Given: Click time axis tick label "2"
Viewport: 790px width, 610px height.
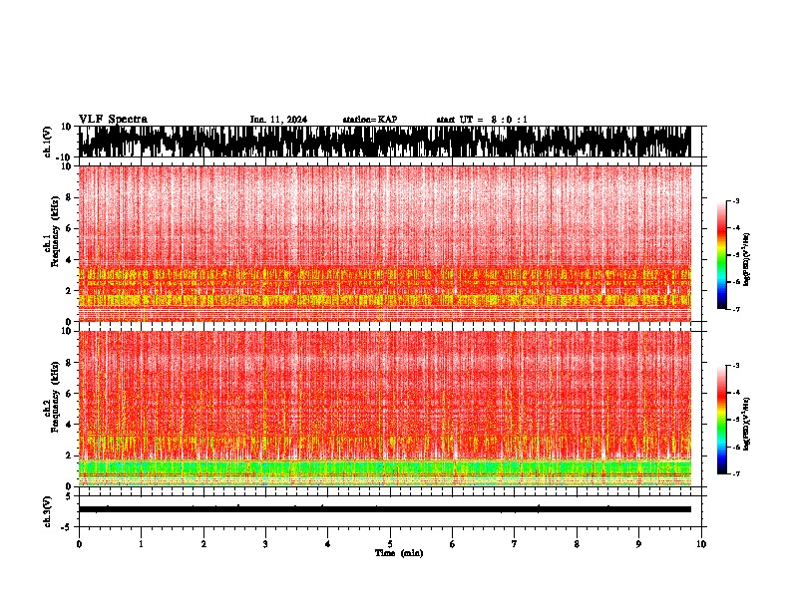Looking at the screenshot, I should [x=203, y=544].
